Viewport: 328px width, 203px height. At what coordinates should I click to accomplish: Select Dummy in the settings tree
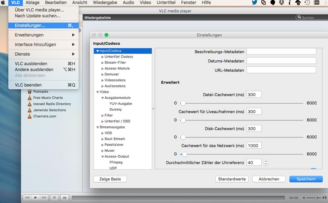[x=116, y=109]
